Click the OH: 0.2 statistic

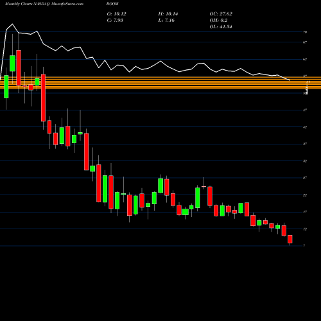point(218,21)
